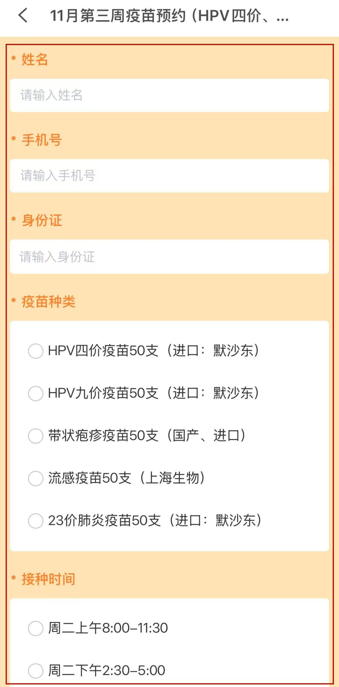Click the 姓名 field label

(35, 60)
